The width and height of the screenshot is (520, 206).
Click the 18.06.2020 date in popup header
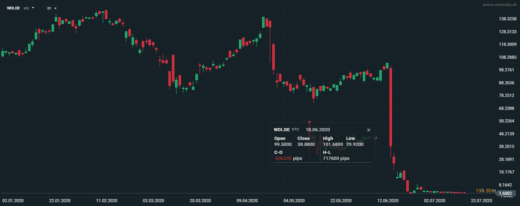coord(318,129)
